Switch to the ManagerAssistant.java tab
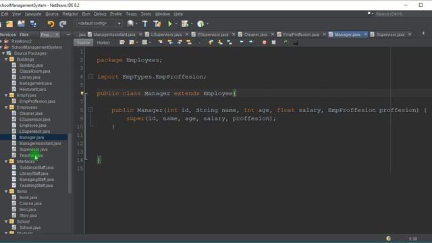This screenshot has height=243, width=432. (x=114, y=34)
